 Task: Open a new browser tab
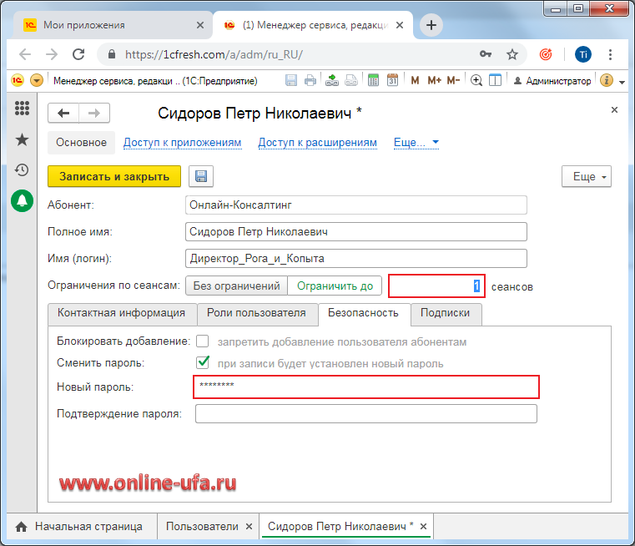431,25
